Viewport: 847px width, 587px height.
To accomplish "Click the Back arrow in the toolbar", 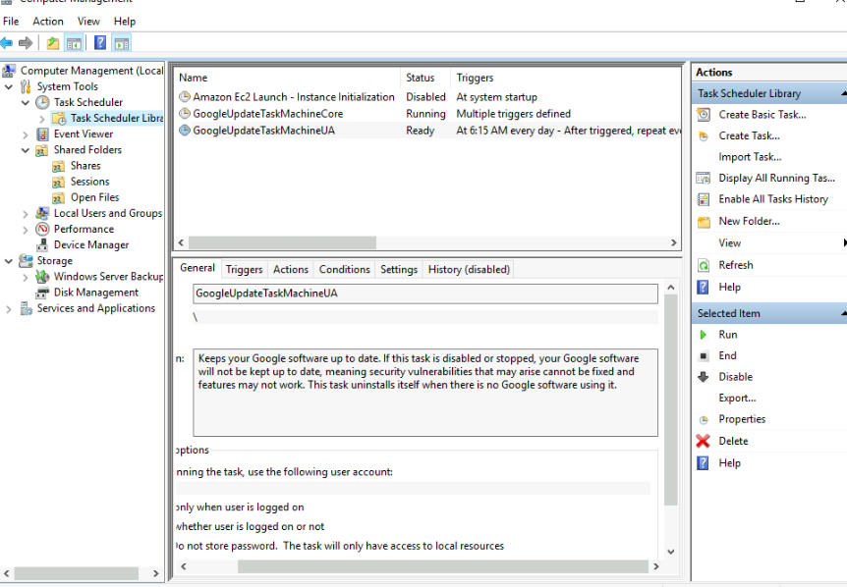I will (x=7, y=43).
